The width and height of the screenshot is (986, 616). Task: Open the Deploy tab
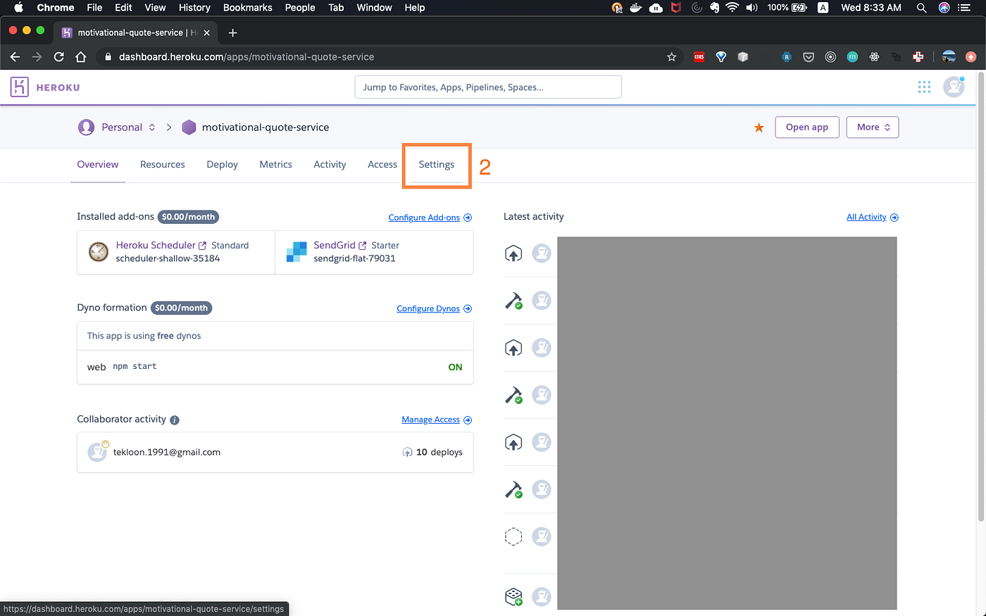(x=223, y=165)
